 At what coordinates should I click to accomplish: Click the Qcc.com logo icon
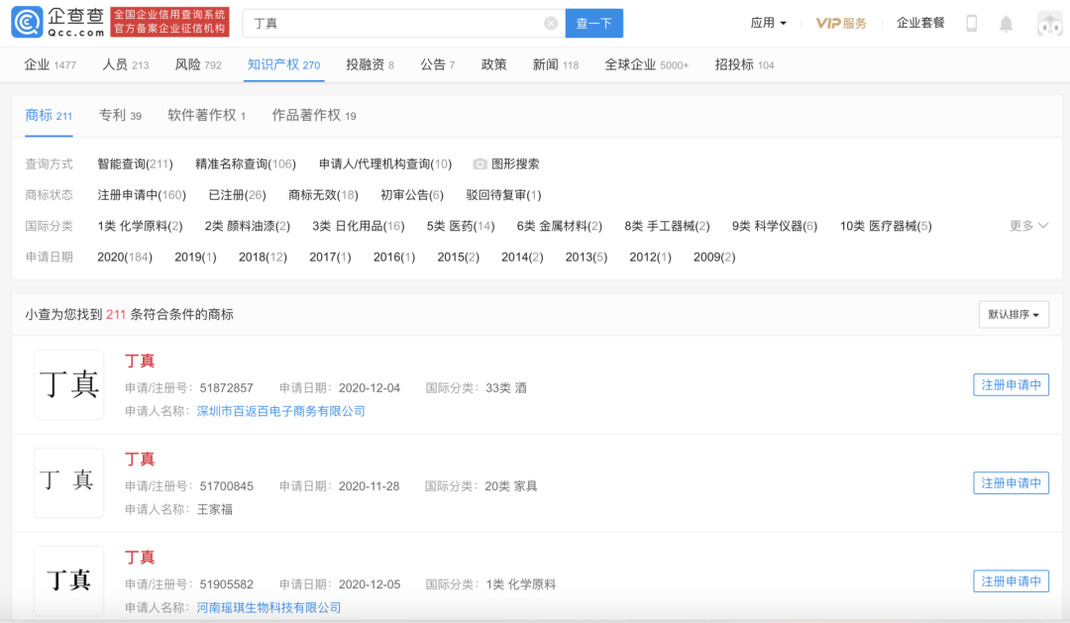27,23
